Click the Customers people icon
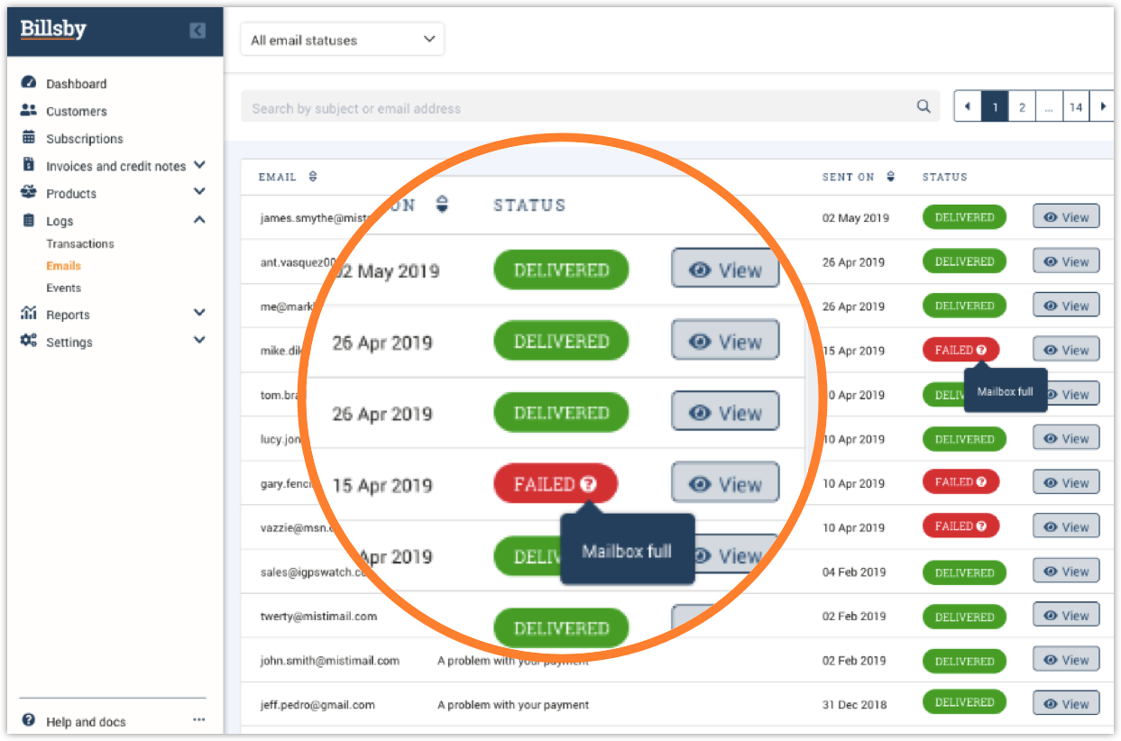This screenshot has width=1121, height=741. tap(29, 110)
